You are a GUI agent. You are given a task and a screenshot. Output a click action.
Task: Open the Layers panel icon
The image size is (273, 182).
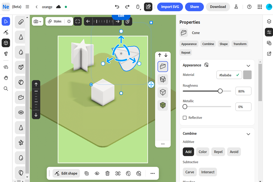click(x=269, y=21)
